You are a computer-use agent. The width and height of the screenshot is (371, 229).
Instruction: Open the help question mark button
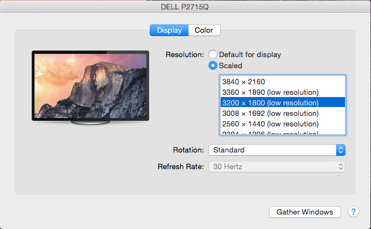[353, 212]
